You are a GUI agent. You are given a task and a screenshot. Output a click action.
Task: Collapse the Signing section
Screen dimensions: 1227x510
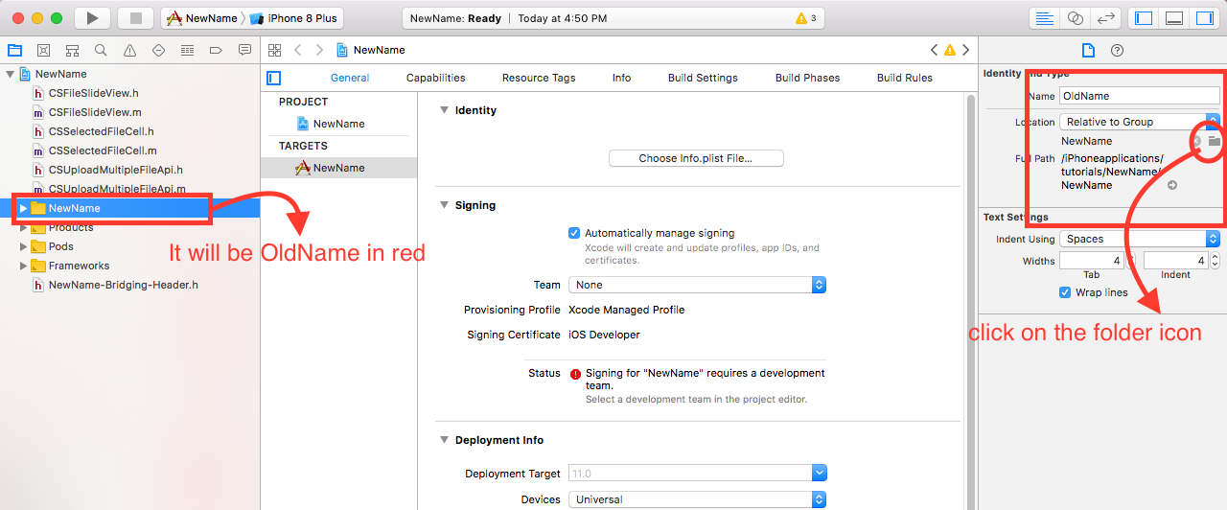pos(444,205)
